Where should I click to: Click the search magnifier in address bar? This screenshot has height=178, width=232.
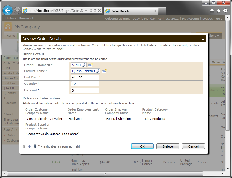[82, 10]
